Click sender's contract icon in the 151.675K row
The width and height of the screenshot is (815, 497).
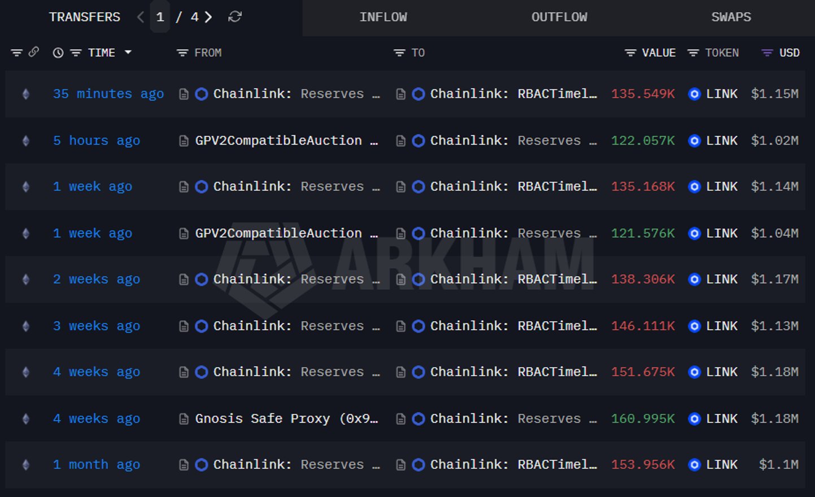[184, 372]
